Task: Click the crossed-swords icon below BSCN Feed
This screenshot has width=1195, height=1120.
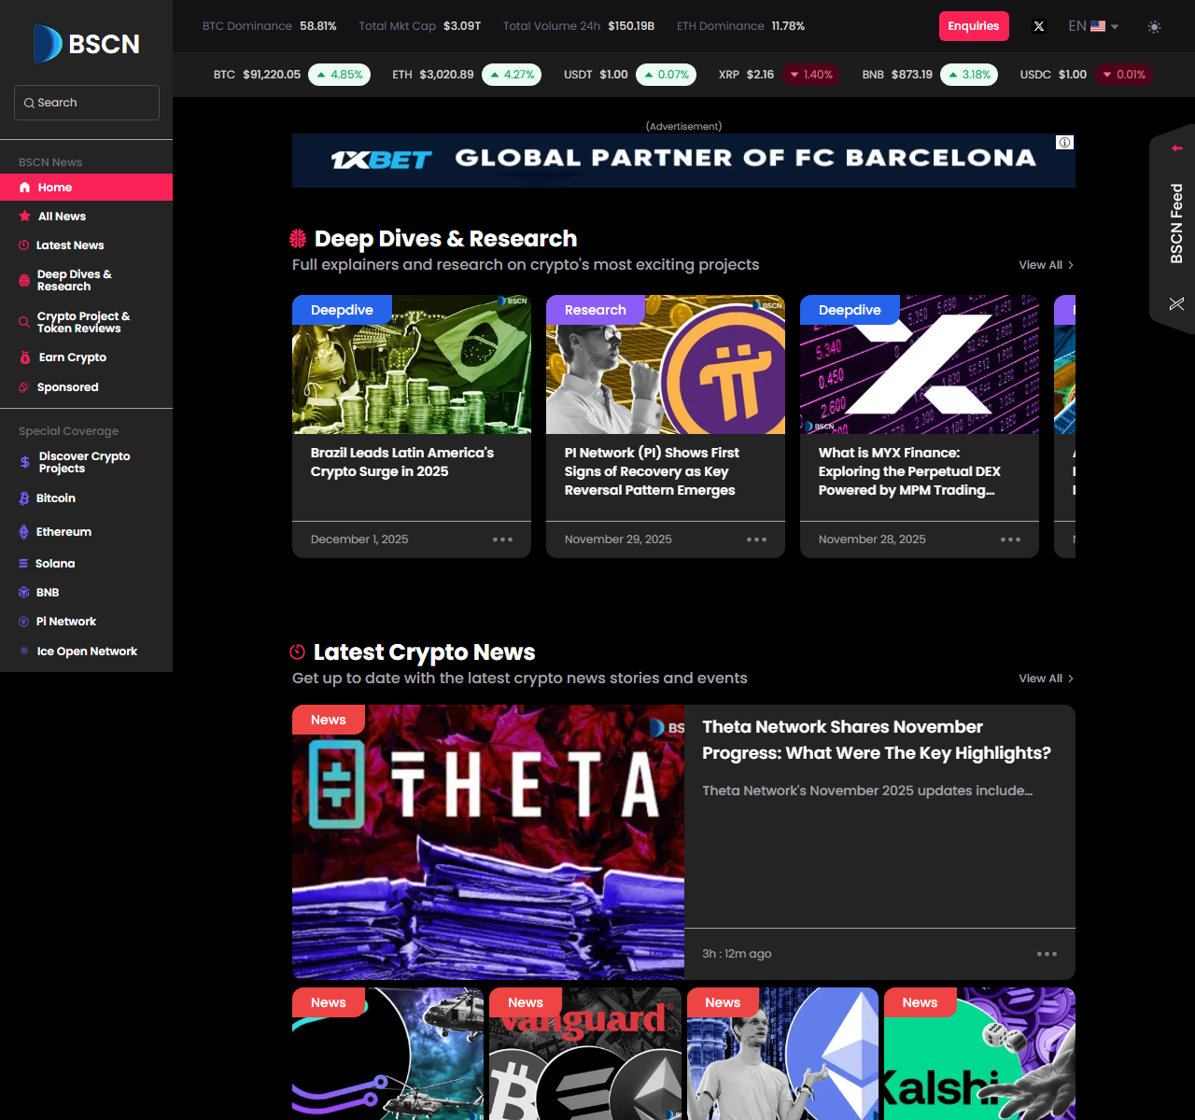Action: pyautogui.click(x=1176, y=303)
